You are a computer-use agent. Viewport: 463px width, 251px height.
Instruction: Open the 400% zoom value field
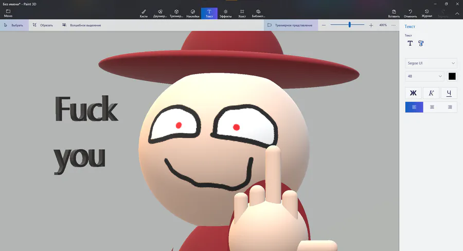[x=383, y=25]
